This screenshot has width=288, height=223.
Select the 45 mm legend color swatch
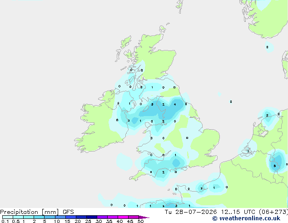[x=134, y=217]
